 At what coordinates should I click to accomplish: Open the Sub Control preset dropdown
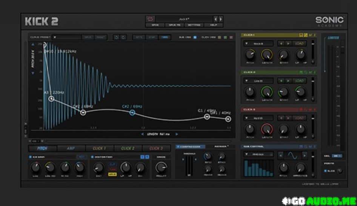click(x=258, y=155)
